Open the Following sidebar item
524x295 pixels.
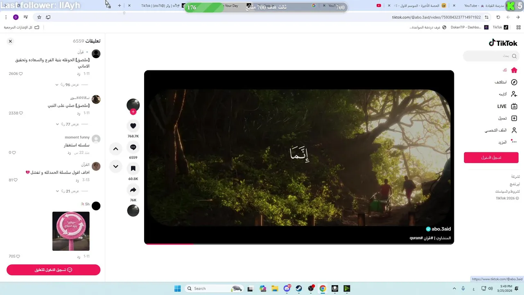508,94
